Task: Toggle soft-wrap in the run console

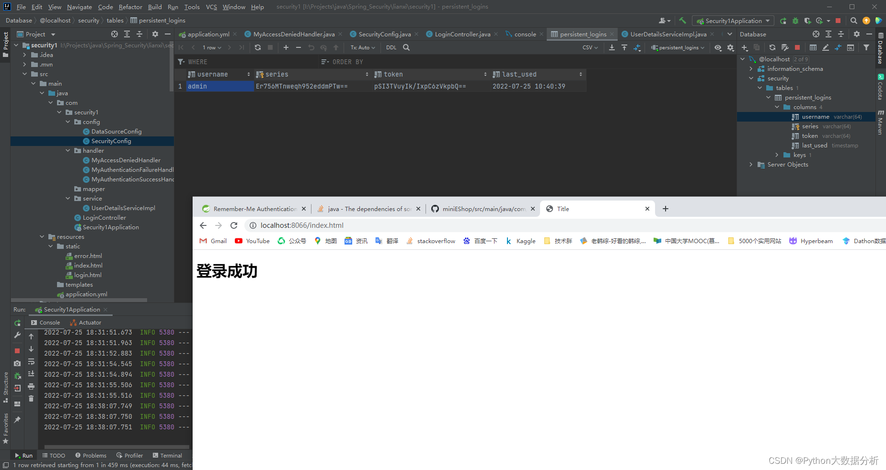Action: coord(31,361)
